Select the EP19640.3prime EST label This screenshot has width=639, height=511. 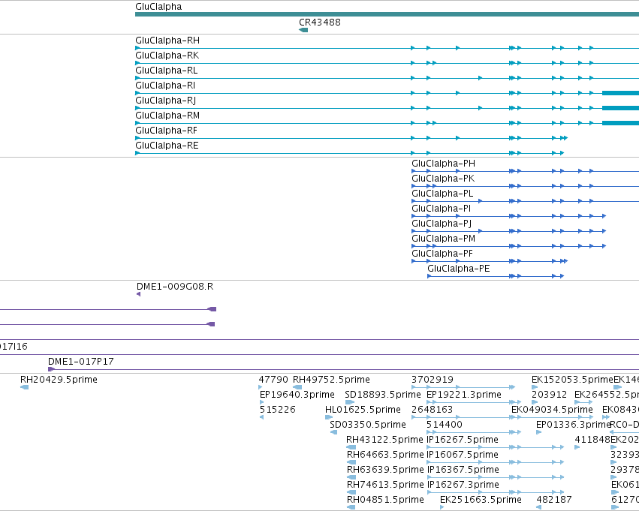[x=297, y=395]
